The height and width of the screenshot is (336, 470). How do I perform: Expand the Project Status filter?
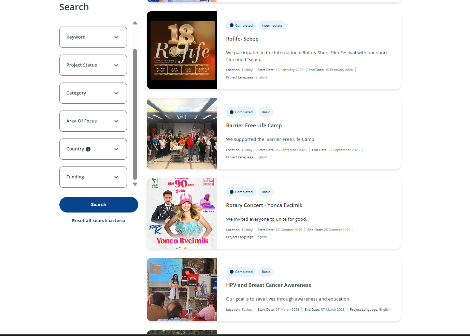[93, 65]
